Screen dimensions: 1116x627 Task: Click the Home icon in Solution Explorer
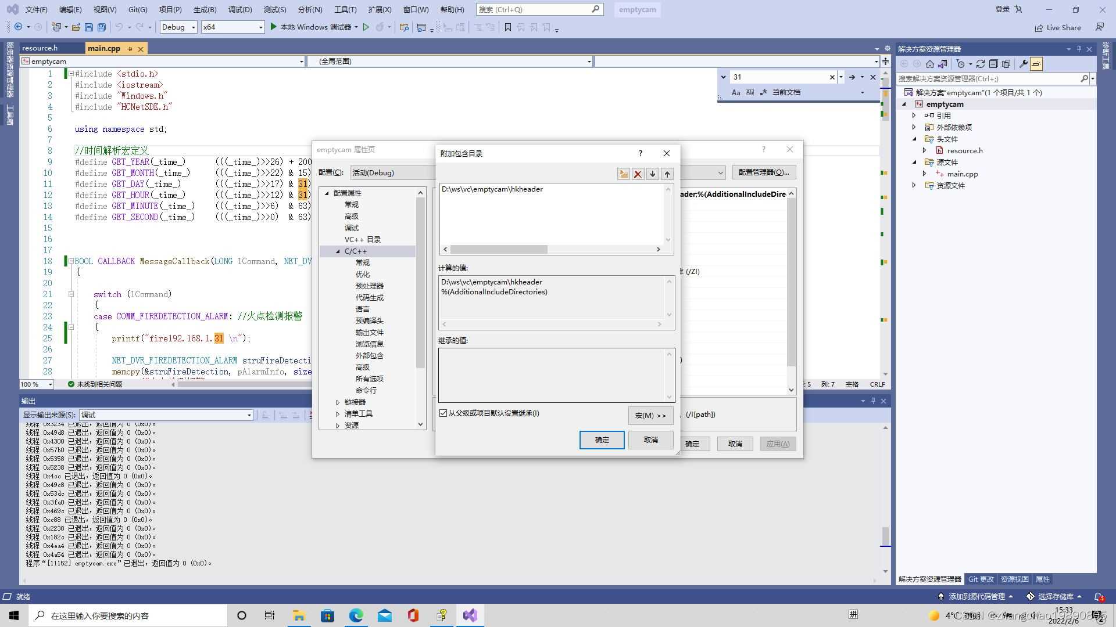930,64
